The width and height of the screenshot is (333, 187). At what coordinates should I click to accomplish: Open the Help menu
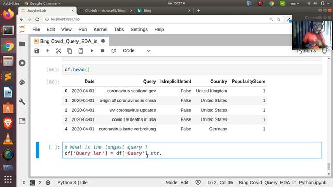coord(159,29)
